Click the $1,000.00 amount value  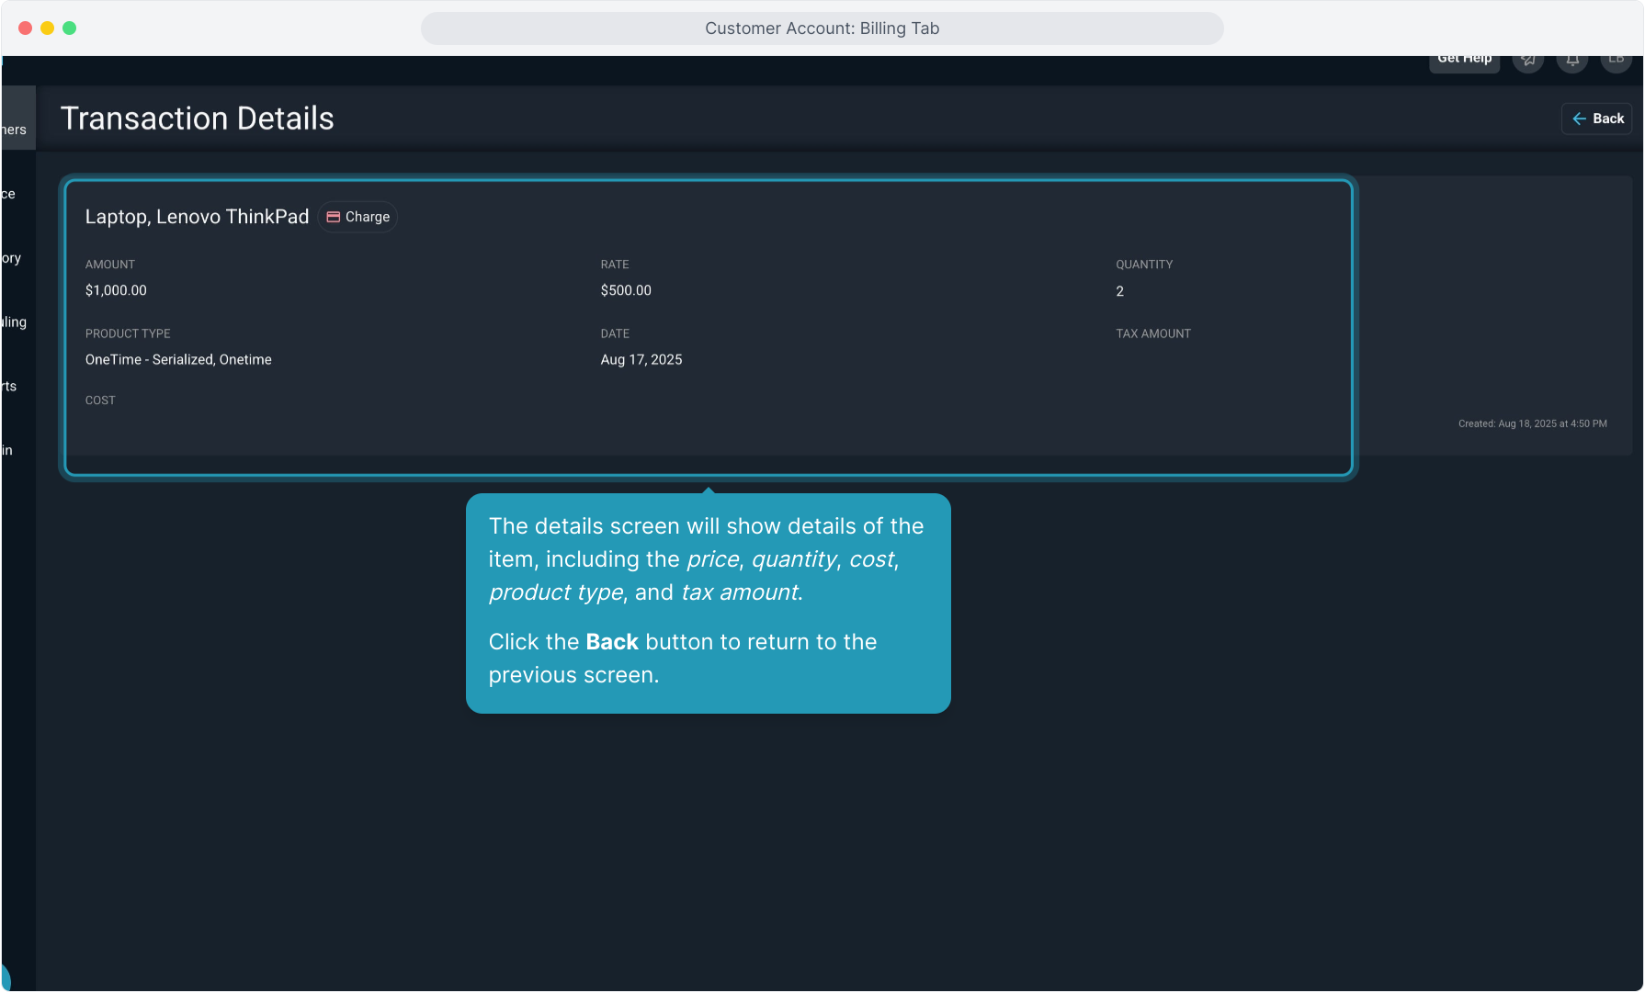pyautogui.click(x=116, y=290)
